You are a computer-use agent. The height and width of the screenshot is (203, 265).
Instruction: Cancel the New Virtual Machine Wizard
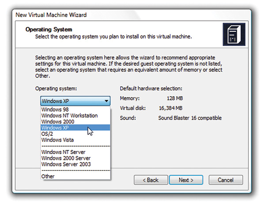226,180
